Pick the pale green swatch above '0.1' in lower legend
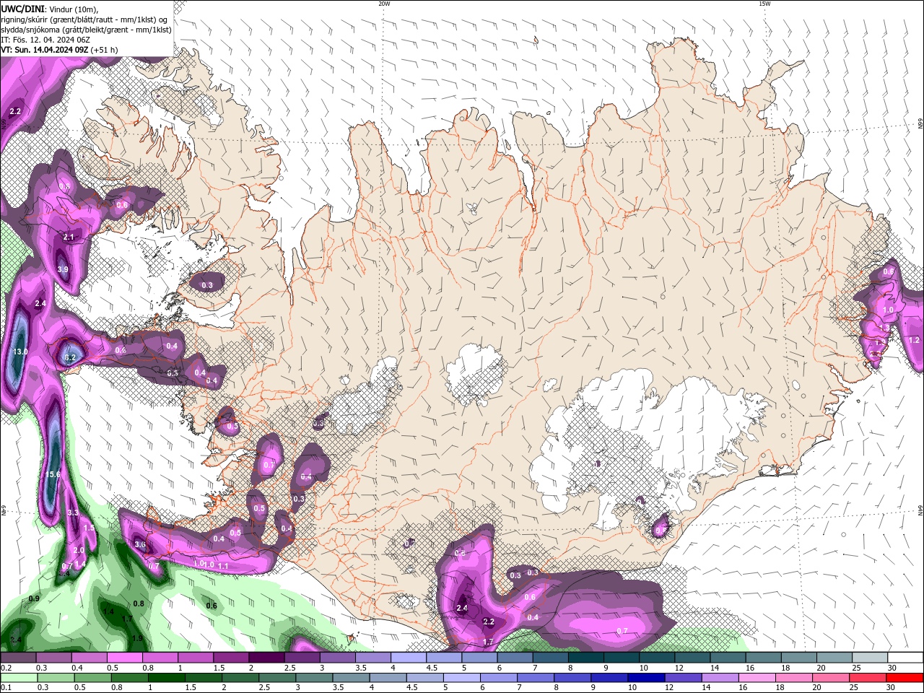Viewport: 924px width, 693px height. click(18, 678)
